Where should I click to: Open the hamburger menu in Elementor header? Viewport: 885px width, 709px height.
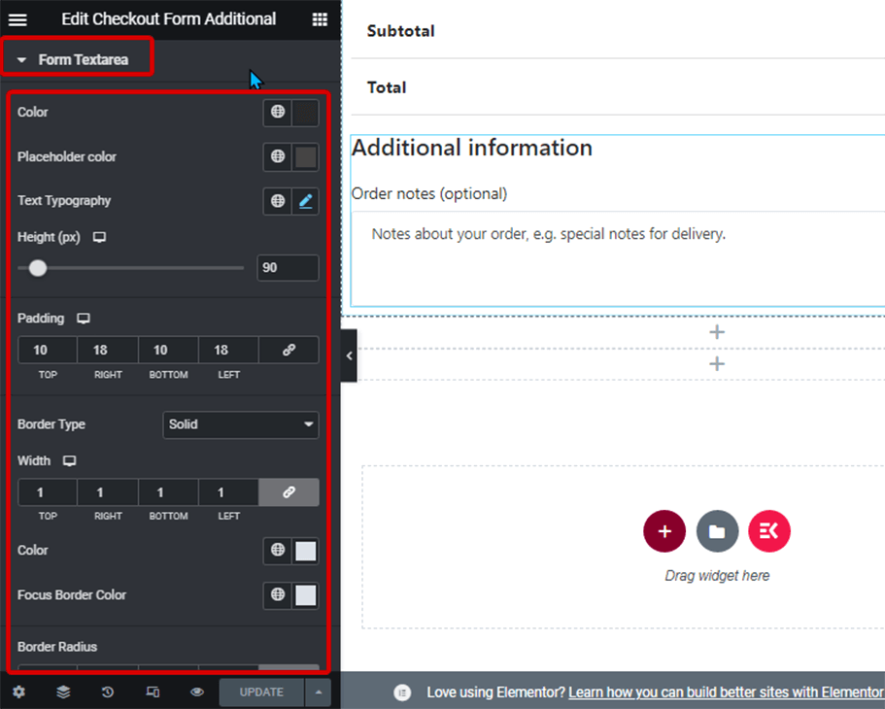[x=17, y=19]
